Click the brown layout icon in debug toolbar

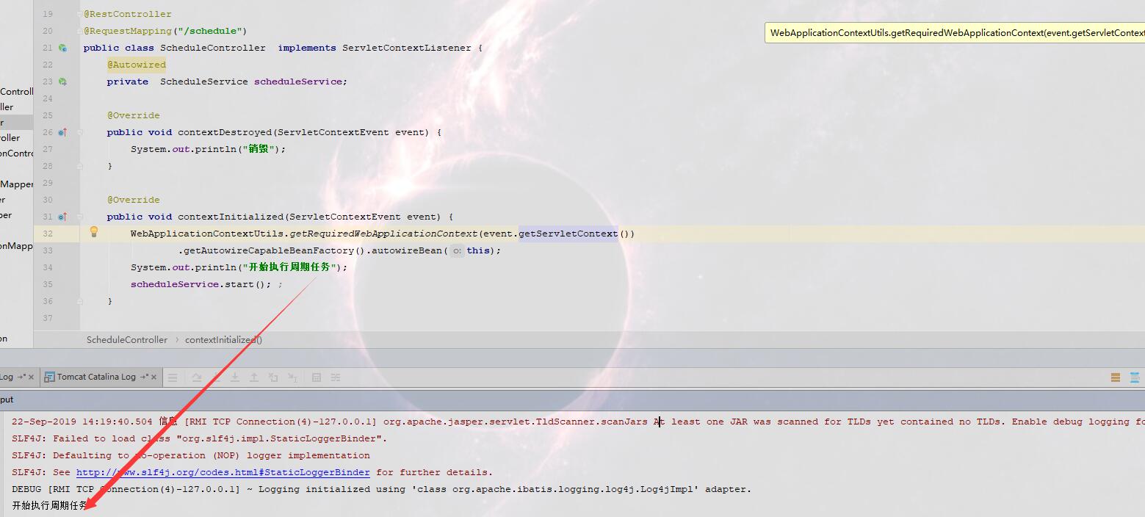click(1115, 377)
